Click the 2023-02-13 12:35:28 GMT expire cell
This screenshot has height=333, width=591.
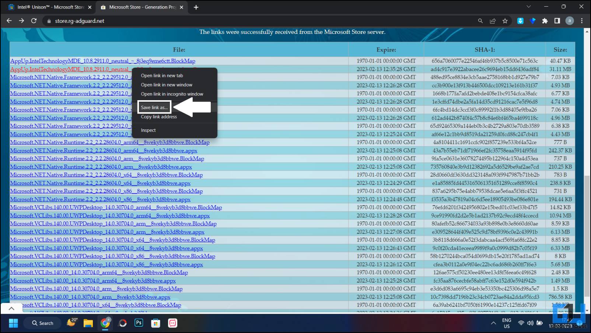pos(386,69)
